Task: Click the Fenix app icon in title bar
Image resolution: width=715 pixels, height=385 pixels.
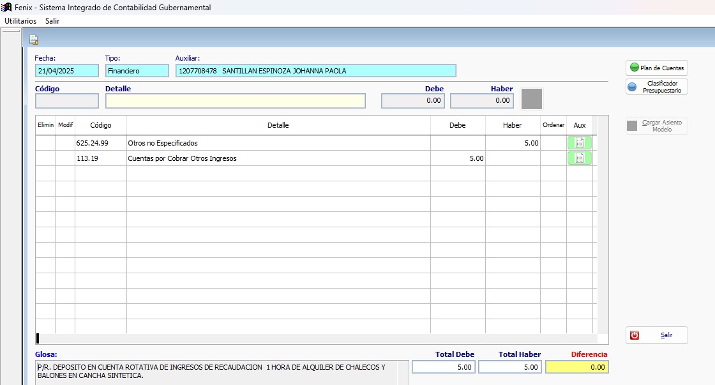Action: [x=7, y=8]
